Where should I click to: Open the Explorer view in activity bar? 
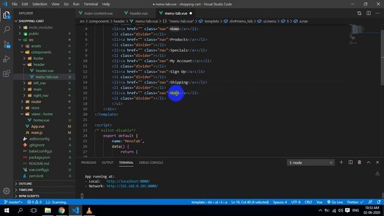7,15
